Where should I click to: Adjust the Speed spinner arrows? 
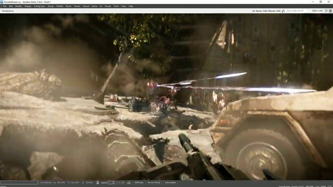point(114,183)
